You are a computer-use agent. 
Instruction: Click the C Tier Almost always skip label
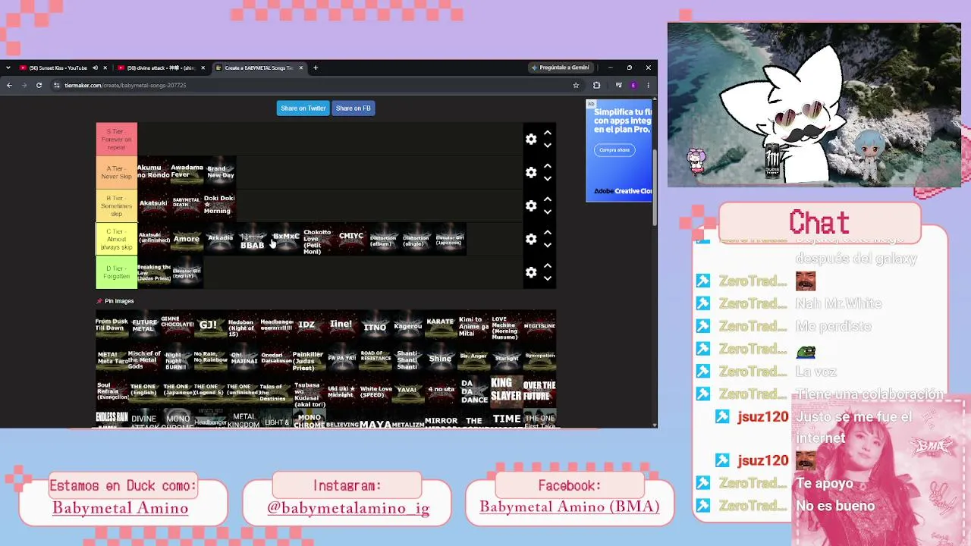[116, 239]
